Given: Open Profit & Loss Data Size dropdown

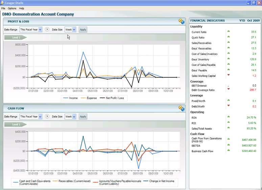Looking at the screenshot, I should coord(70,30).
